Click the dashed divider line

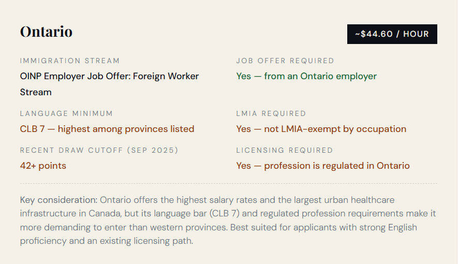pos(229,184)
